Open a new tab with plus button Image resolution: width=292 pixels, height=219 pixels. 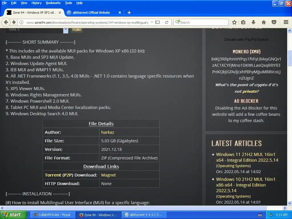point(129,13)
